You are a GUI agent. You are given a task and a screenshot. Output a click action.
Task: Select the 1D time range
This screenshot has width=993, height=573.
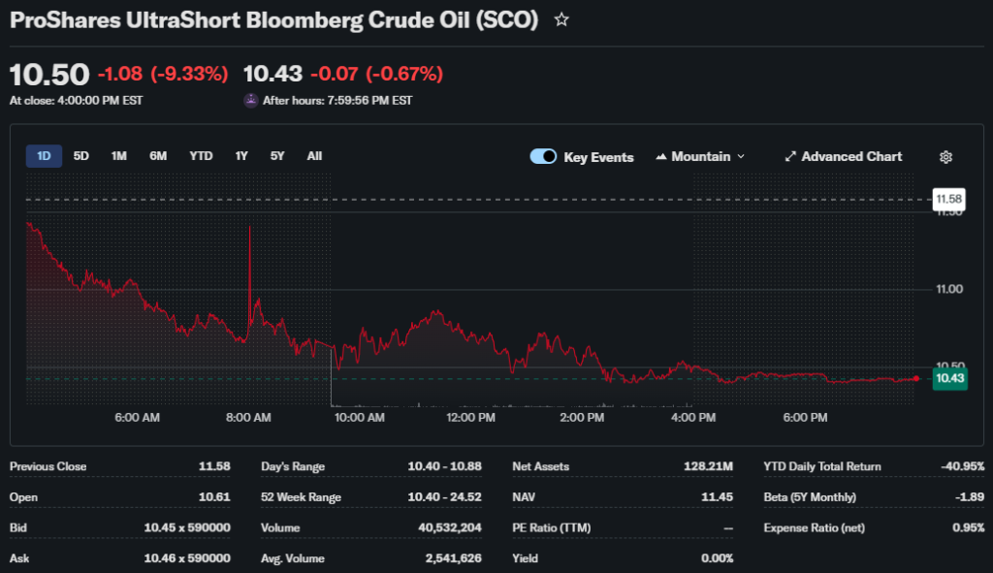pyautogui.click(x=44, y=156)
